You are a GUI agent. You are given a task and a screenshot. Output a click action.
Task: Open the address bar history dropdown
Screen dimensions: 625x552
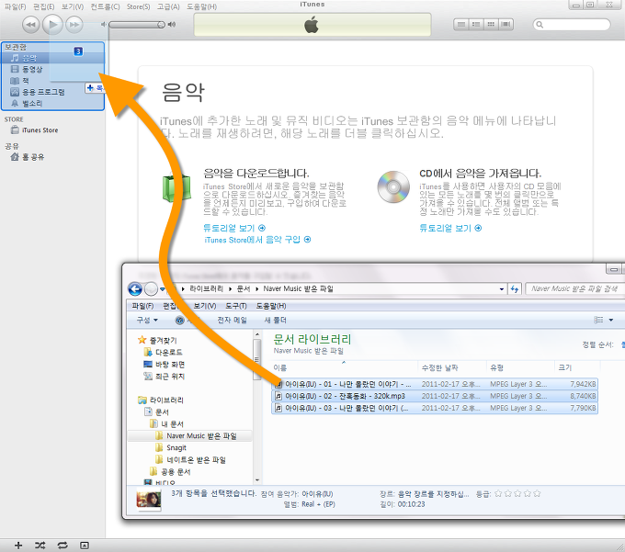click(502, 289)
